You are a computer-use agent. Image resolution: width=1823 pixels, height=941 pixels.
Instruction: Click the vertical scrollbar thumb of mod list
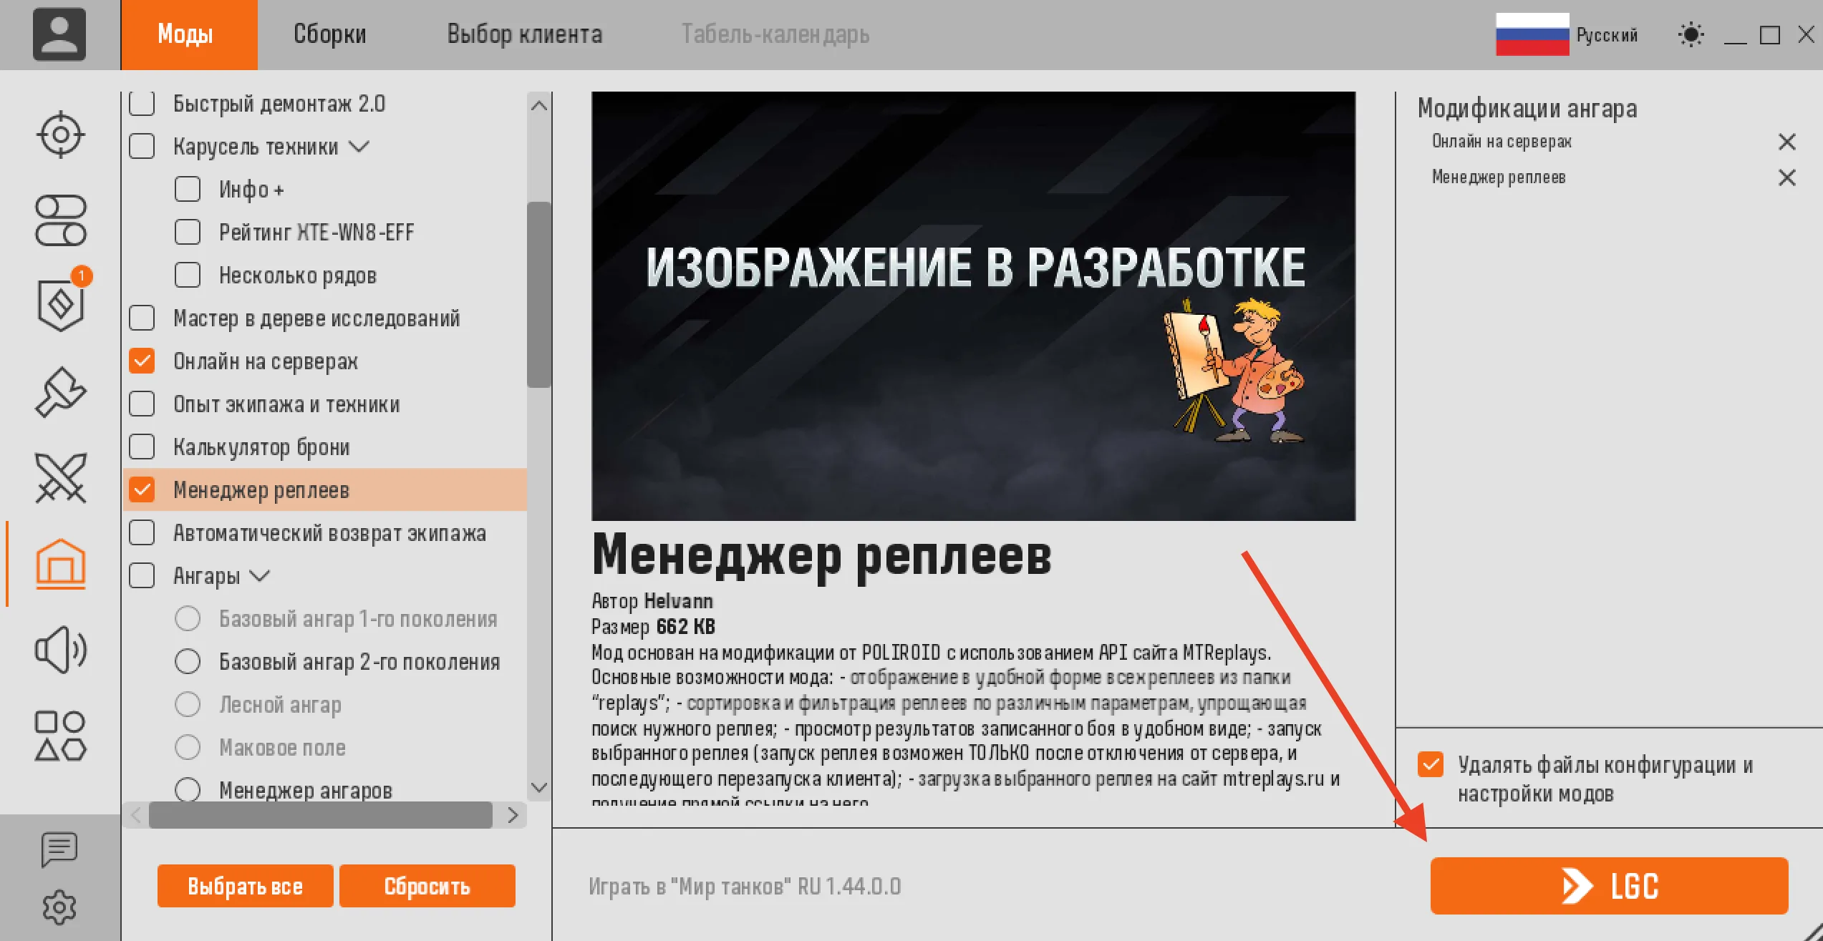[x=539, y=295]
